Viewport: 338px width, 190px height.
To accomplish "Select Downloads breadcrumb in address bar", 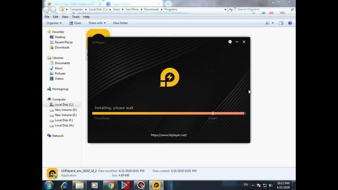I will pyautogui.click(x=152, y=9).
